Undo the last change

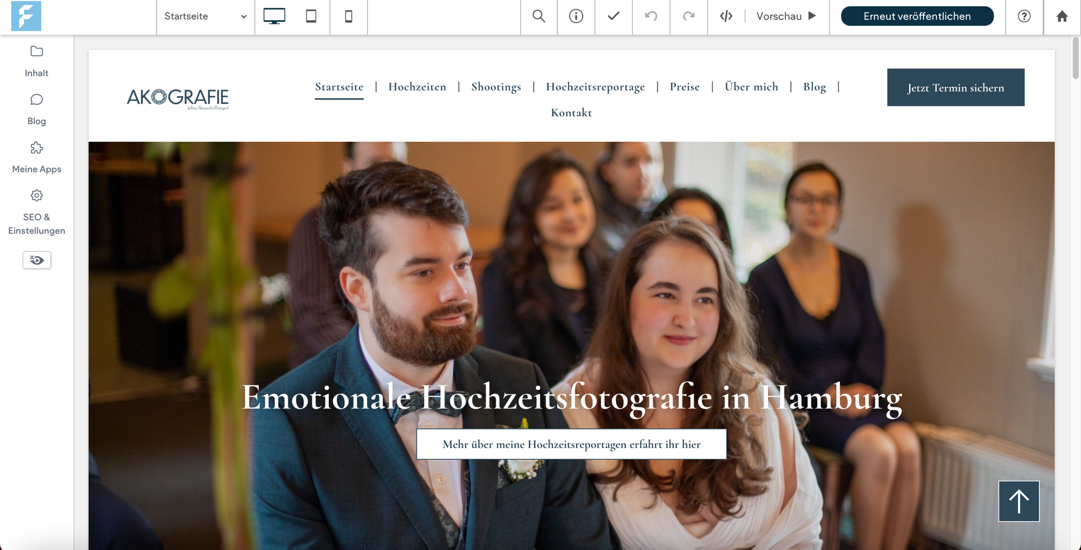(x=651, y=16)
